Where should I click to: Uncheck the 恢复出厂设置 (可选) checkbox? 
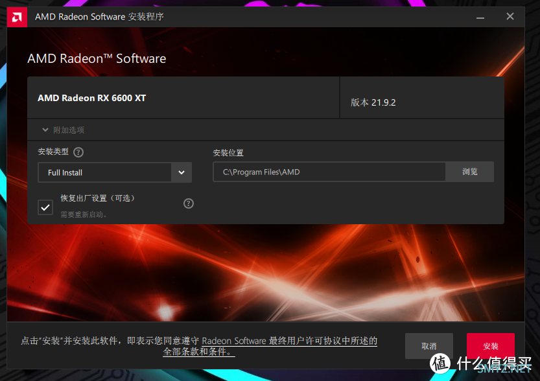(45, 207)
